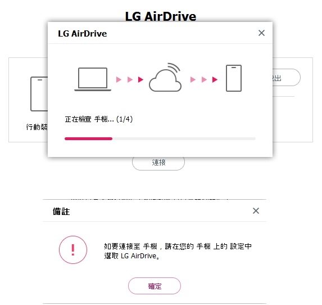Close the 備註 note dialog
Image resolution: width=322 pixels, height=305 pixels.
[256, 210]
